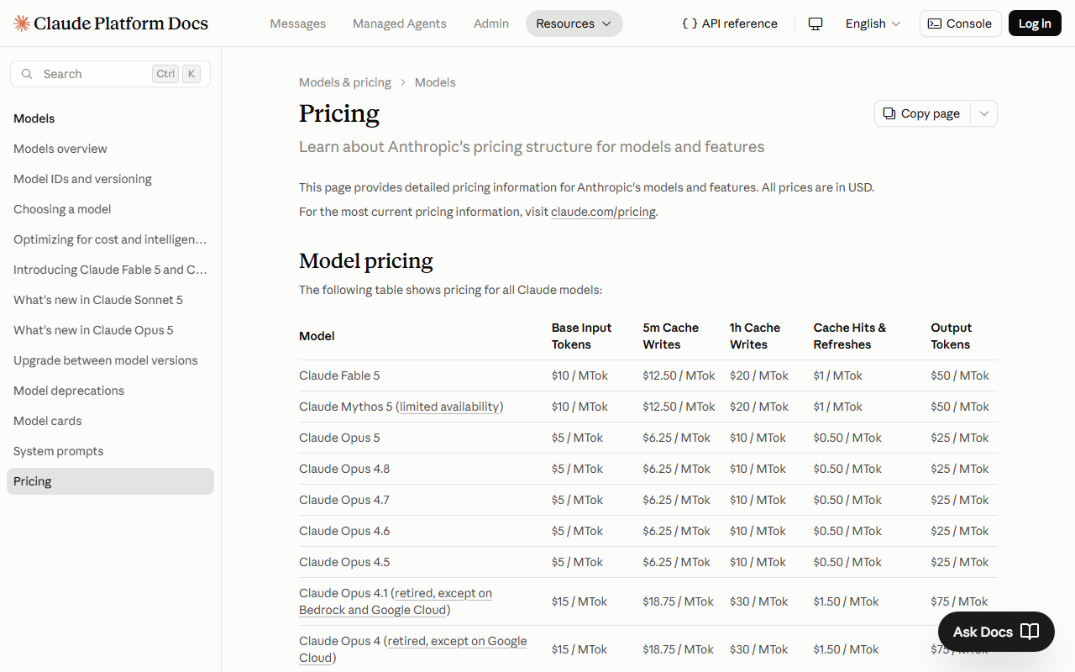Click the Claude Opus 4.5 row name
The height and width of the screenshot is (672, 1075).
tap(344, 562)
